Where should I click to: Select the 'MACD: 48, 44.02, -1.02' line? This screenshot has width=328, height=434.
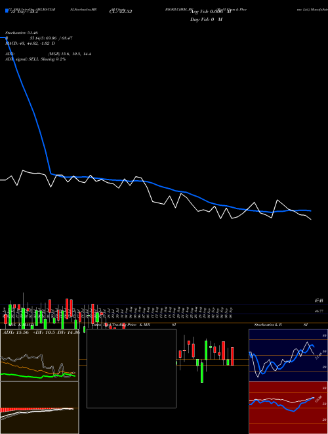tap(30, 43)
